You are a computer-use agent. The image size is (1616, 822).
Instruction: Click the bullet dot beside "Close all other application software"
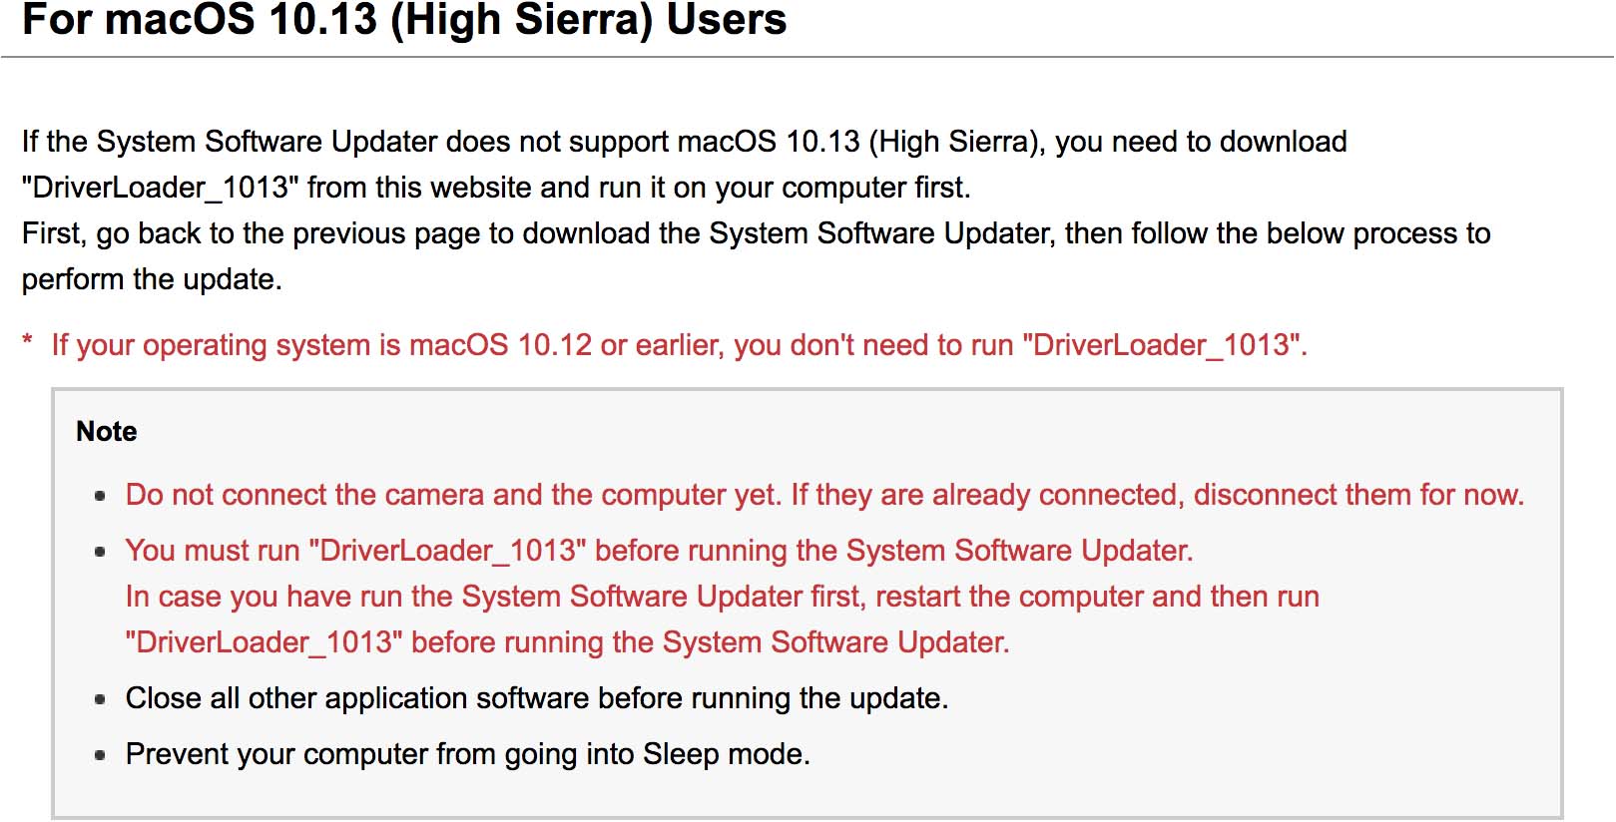pyautogui.click(x=100, y=699)
